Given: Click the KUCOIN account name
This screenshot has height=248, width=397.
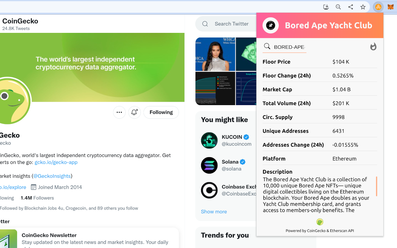Looking at the screenshot, I should 232,137.
